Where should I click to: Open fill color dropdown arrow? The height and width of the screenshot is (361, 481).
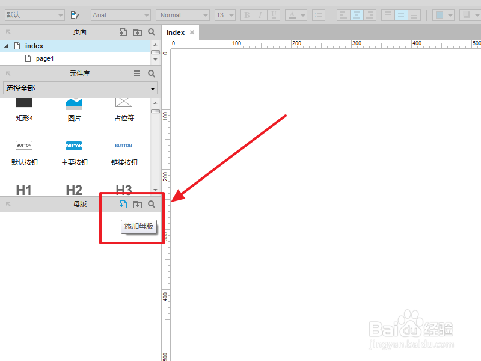[450, 16]
